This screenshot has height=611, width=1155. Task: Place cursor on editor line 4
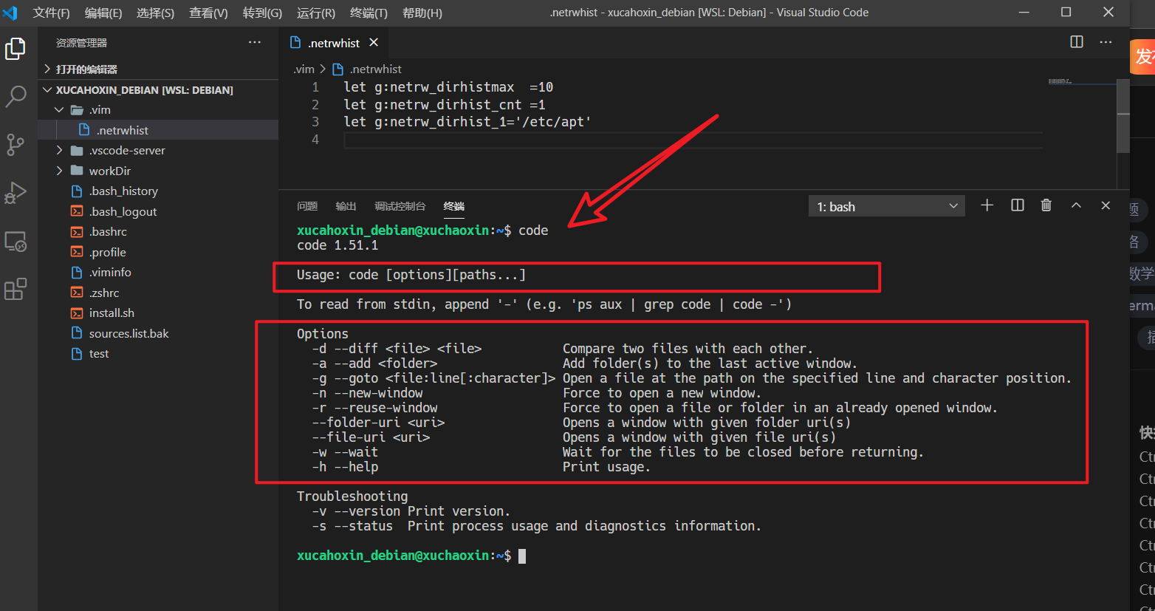pos(693,140)
